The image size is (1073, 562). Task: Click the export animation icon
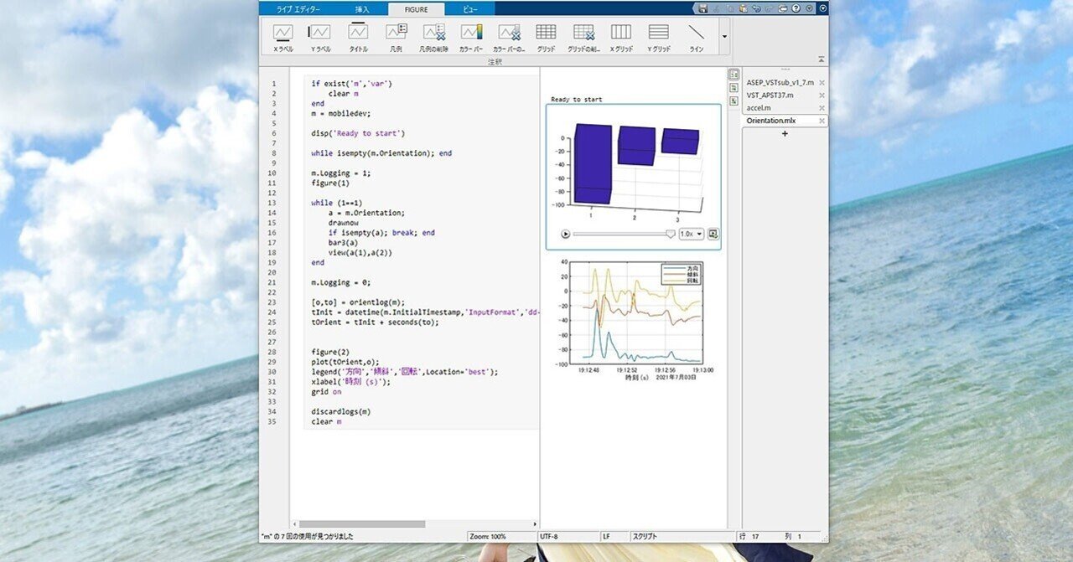tap(713, 234)
